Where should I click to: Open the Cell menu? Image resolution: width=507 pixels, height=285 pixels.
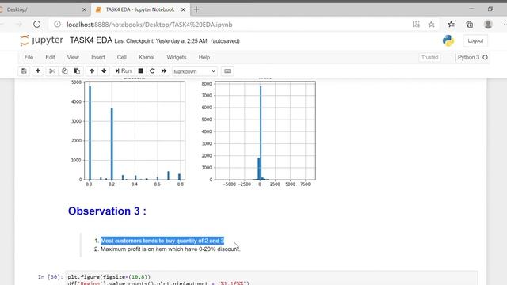pyautogui.click(x=121, y=57)
